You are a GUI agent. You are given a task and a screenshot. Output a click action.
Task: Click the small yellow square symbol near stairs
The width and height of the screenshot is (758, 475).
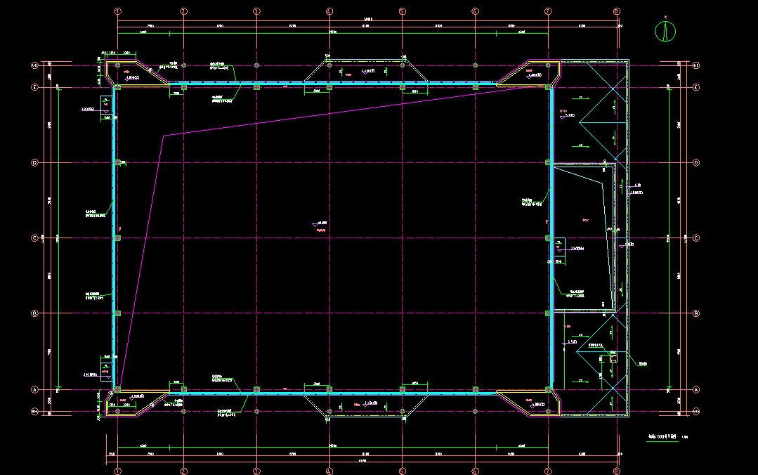tap(613, 358)
